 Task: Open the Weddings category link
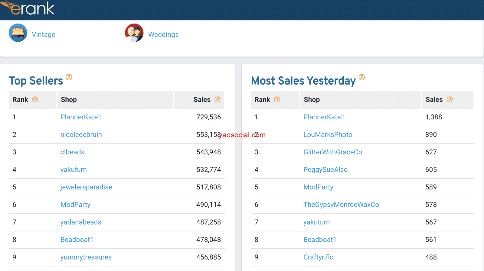tap(163, 35)
